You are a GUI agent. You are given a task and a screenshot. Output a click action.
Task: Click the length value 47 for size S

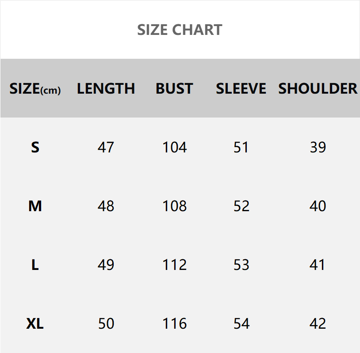[106, 147]
